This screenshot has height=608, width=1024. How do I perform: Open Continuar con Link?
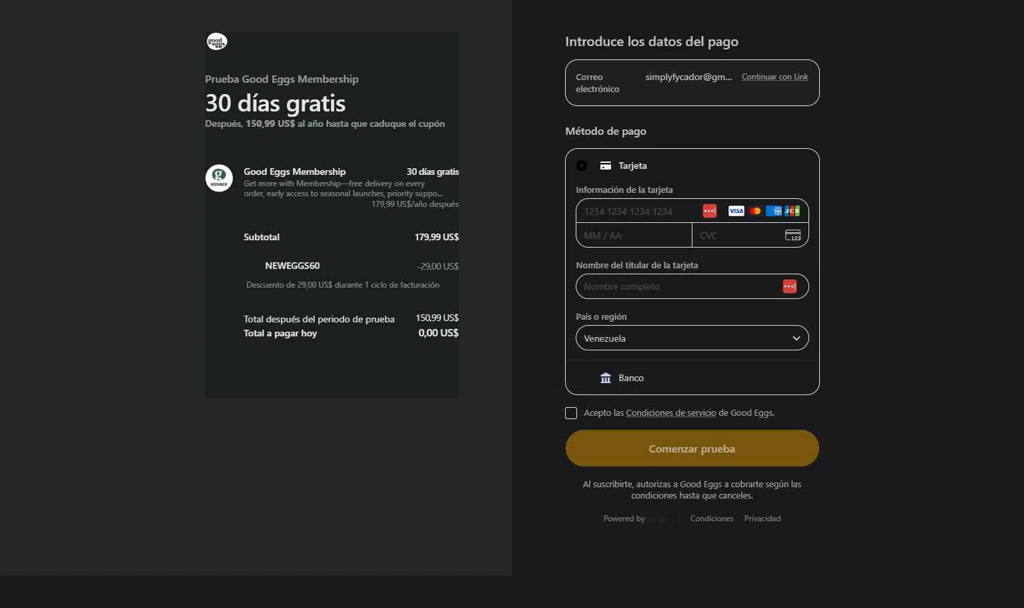(775, 77)
